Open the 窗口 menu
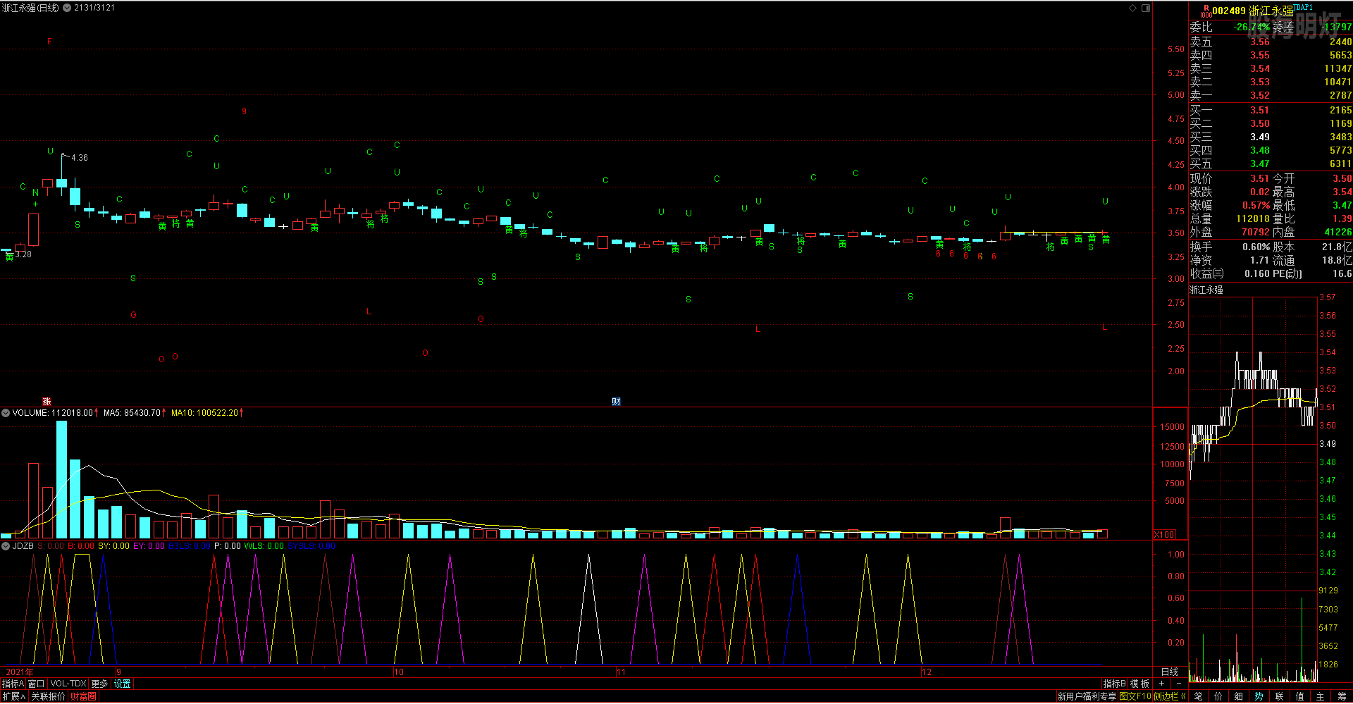Viewport: 1353px width, 704px height. pos(36,684)
